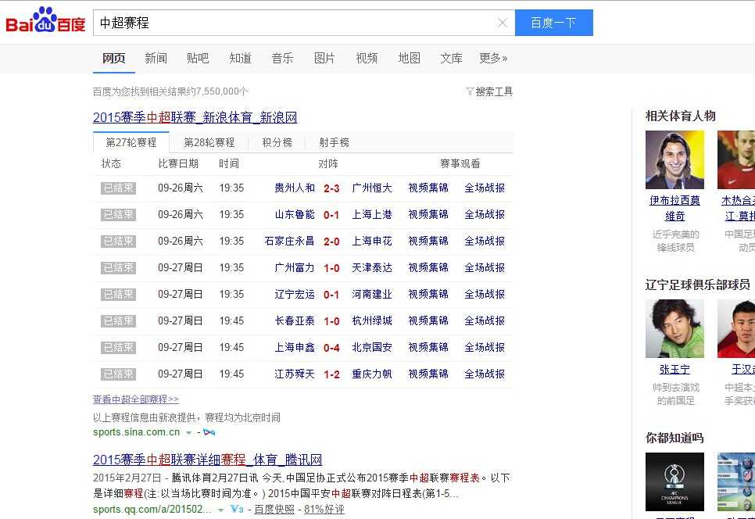The image size is (755, 519).
Task: Go to the 视频 tab
Action: (367, 59)
